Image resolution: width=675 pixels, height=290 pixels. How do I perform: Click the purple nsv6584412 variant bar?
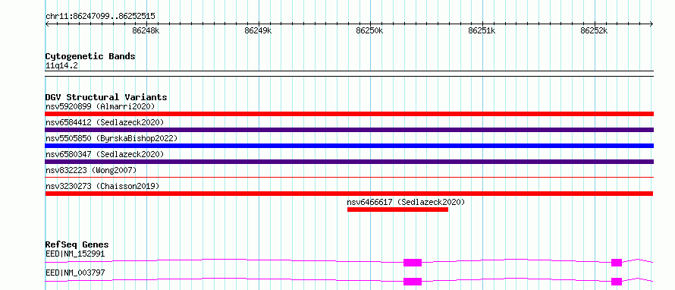point(349,130)
